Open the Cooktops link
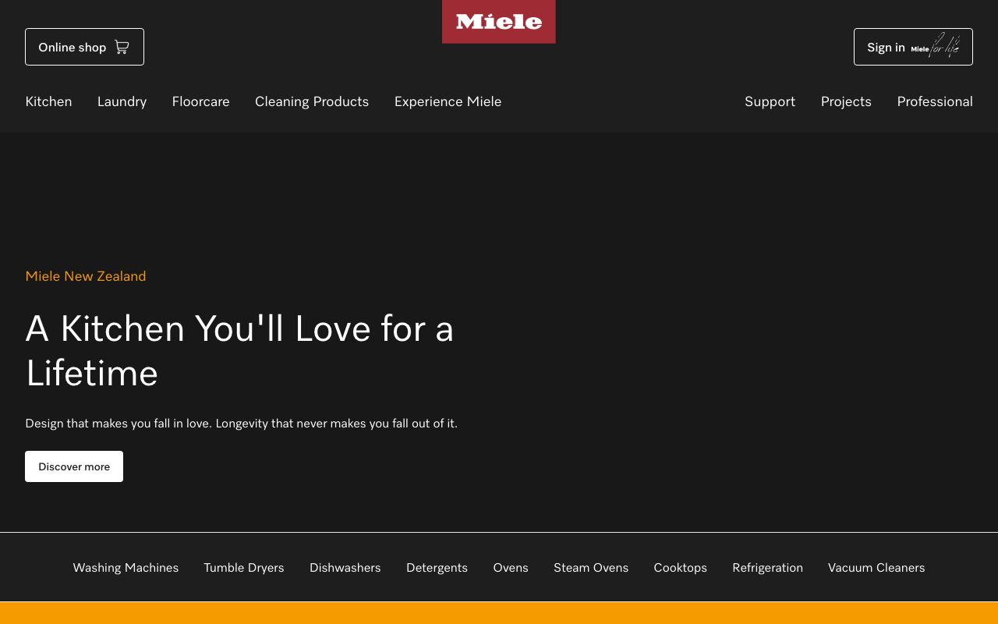 (x=680, y=568)
